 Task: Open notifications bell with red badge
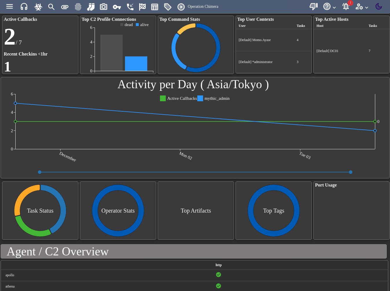[346, 6]
